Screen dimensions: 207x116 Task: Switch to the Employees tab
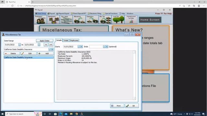tap(74, 40)
